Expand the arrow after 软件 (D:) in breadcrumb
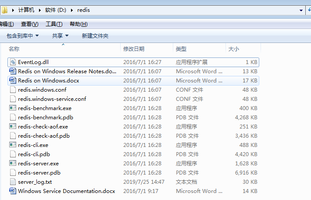This screenshot has width=311, height=200. [72, 10]
